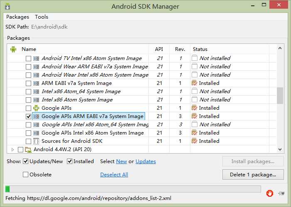The image size is (291, 207).
Task: Click the icon for Android Wear ARM EABI v7a image
Action: tap(36, 67)
